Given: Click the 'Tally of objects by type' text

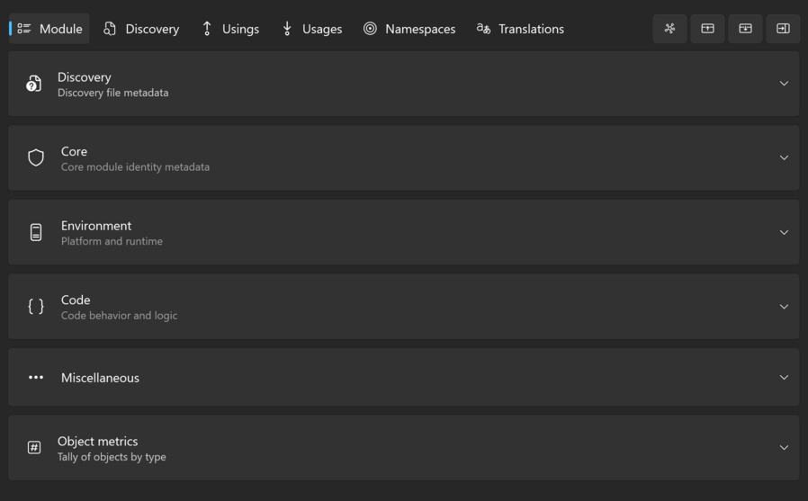Looking at the screenshot, I should click(112, 457).
